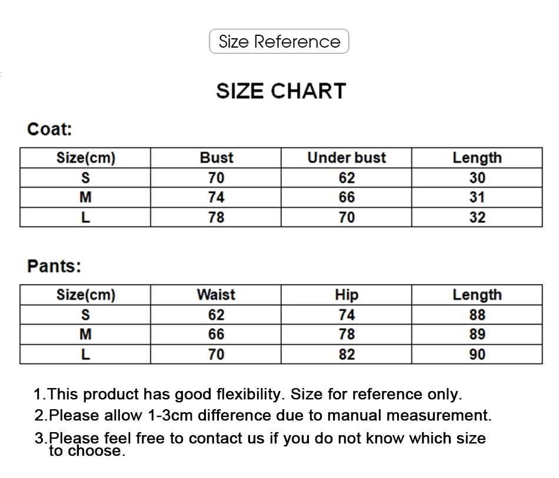559x478 pixels.
Task: Click Pants hip value 82
Action: [x=347, y=355]
